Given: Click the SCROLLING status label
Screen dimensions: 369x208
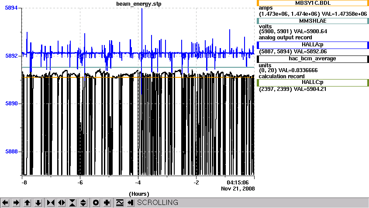Looking at the screenshot, I should click(x=158, y=203).
